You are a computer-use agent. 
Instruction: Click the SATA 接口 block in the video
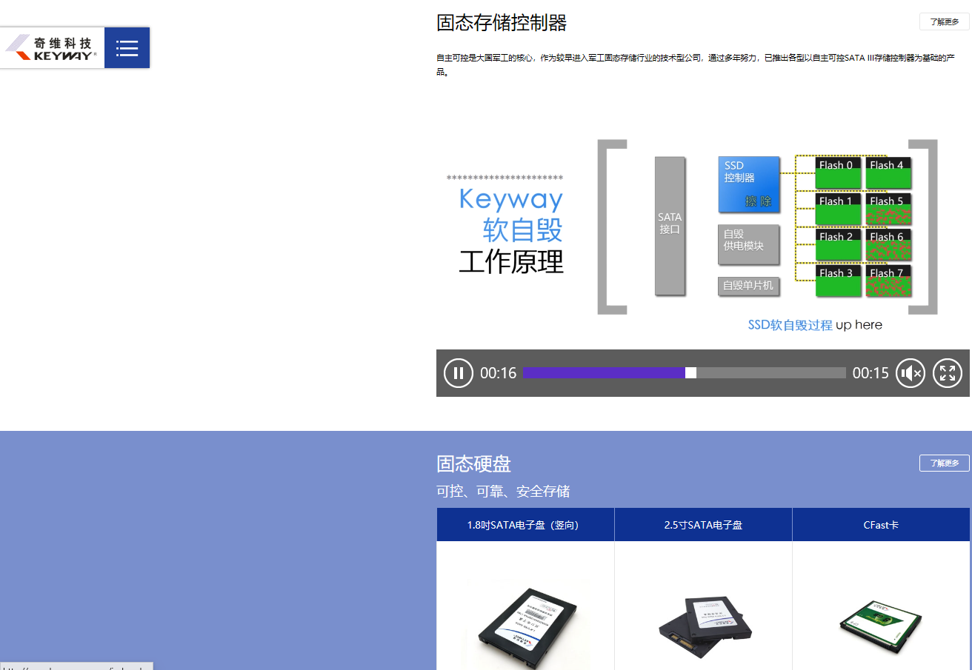(670, 226)
